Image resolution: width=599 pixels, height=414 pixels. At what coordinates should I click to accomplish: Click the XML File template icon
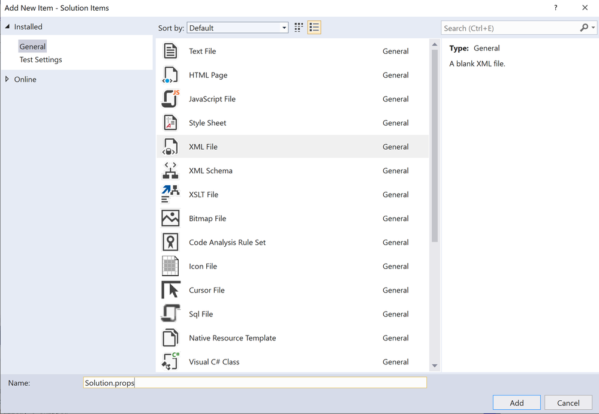click(170, 147)
